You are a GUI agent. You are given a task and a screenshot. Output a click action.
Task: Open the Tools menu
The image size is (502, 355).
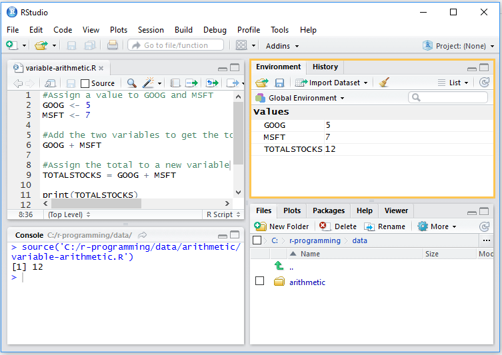pos(279,30)
